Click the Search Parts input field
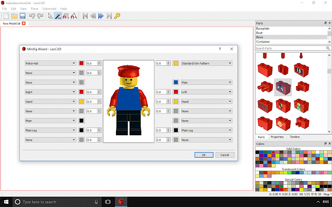Image resolution: width=332 pixels, height=207 pixels. (291, 48)
